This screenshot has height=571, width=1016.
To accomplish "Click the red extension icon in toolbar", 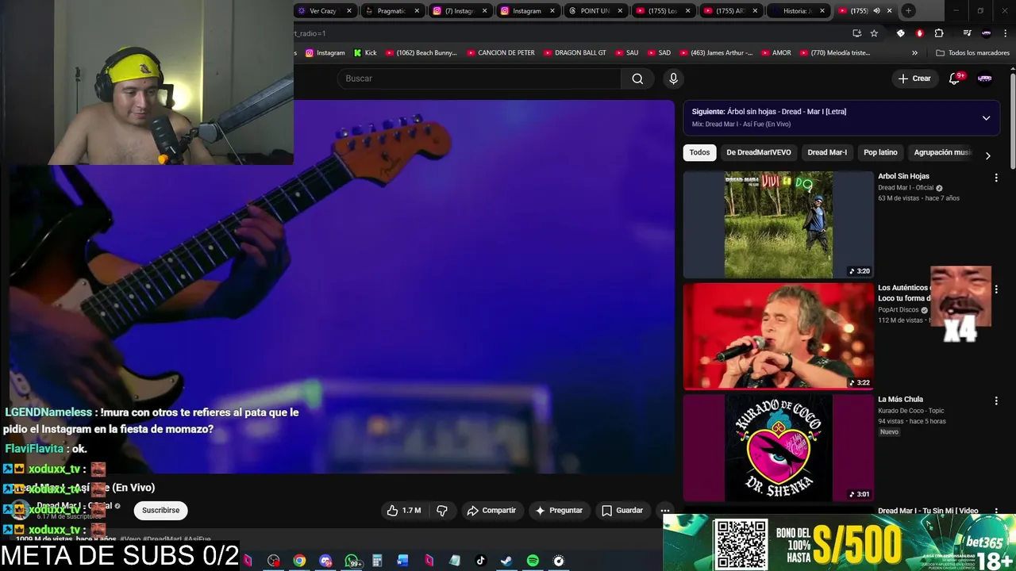I will pos(920,33).
